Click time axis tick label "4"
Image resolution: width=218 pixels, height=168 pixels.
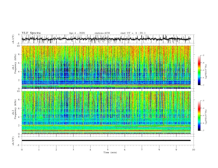coord(90,150)
